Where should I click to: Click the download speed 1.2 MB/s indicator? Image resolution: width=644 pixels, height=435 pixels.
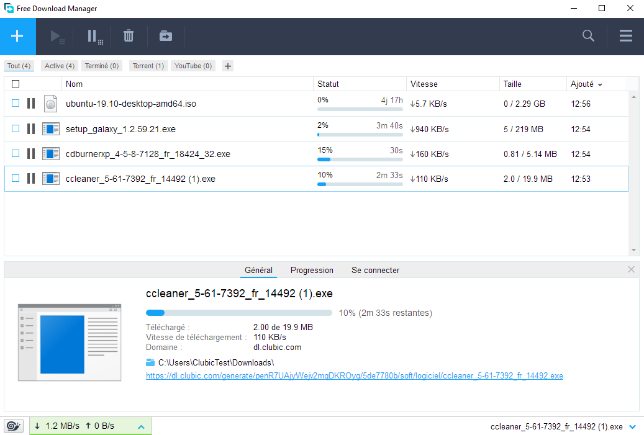tap(57, 426)
